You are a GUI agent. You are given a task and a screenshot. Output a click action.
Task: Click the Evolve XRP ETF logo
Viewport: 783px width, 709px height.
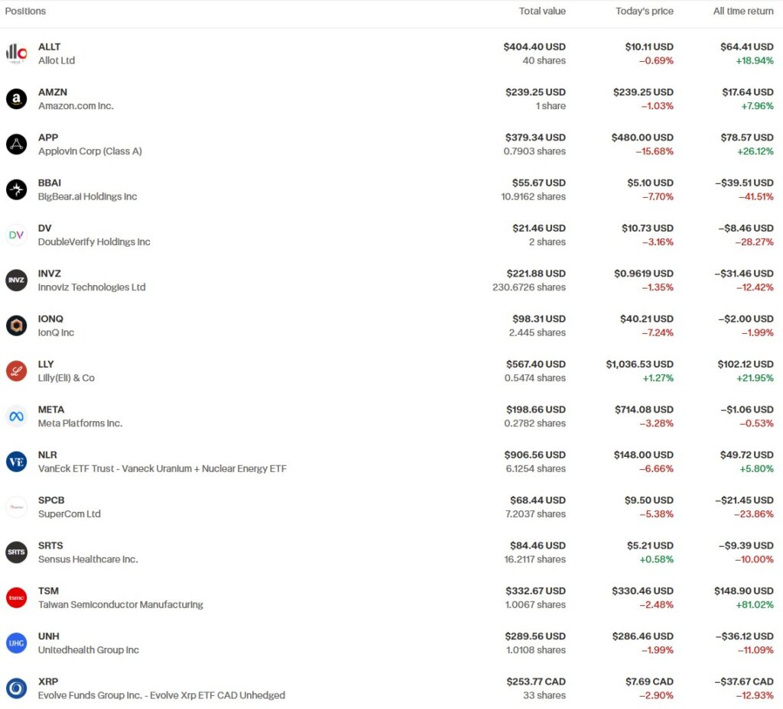click(x=16, y=688)
